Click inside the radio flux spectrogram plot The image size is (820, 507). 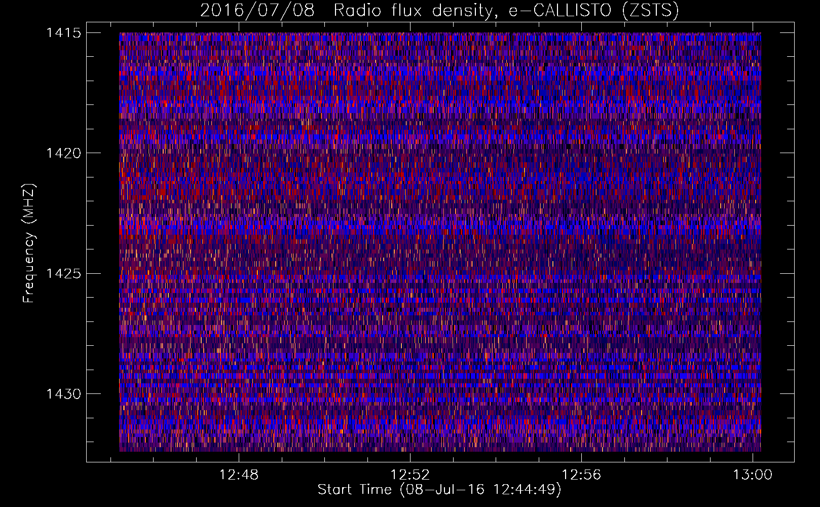[440, 242]
